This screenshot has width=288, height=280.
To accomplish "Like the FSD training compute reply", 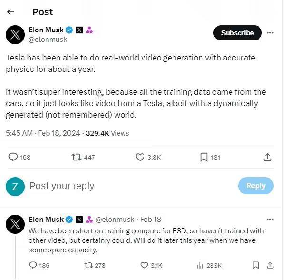I will pyautogui.click(x=144, y=265).
